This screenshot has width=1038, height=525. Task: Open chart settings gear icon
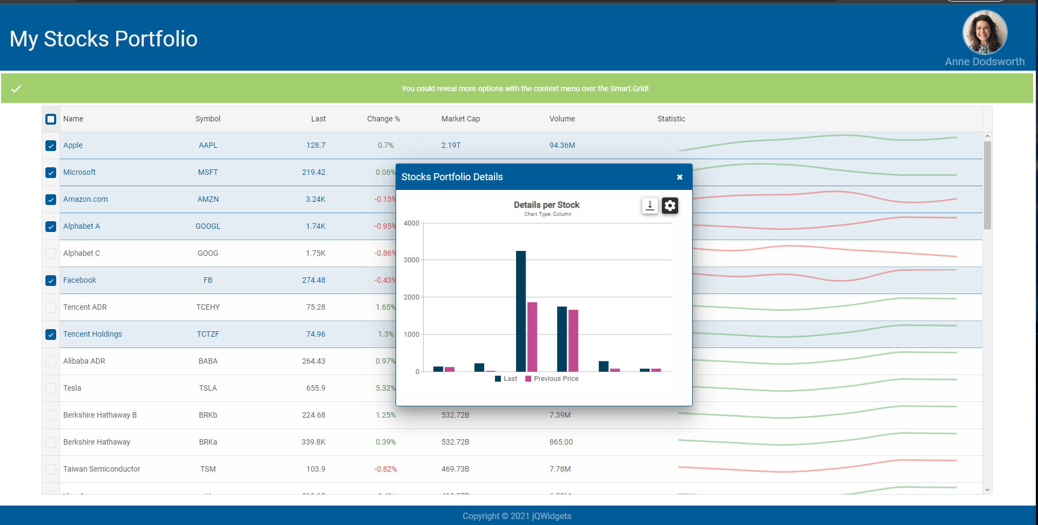[670, 206]
